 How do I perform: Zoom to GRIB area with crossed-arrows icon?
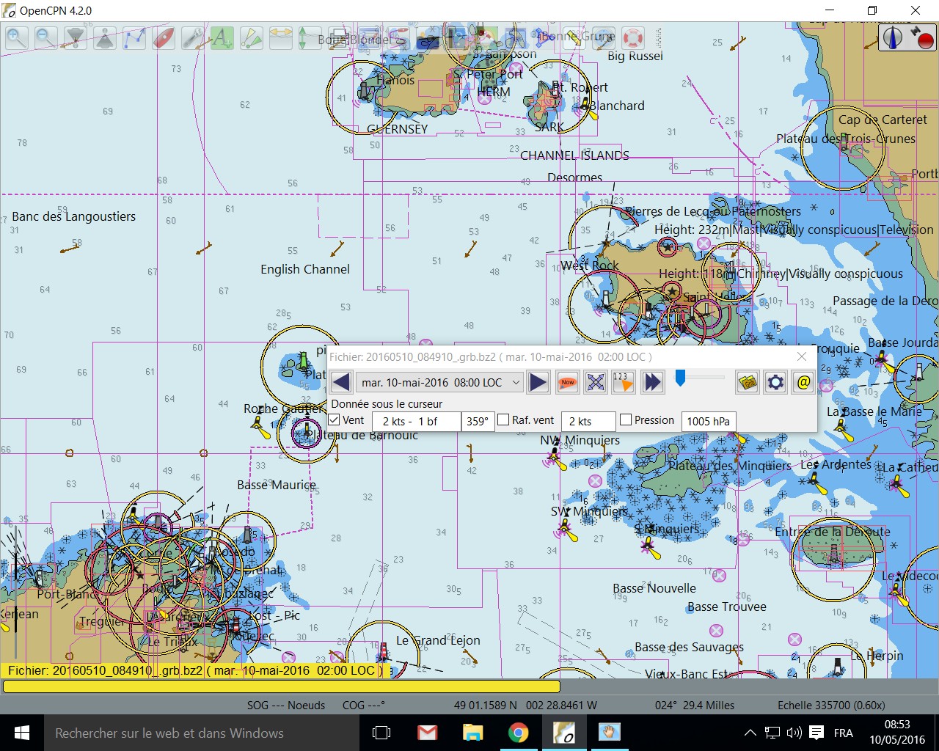(x=596, y=382)
